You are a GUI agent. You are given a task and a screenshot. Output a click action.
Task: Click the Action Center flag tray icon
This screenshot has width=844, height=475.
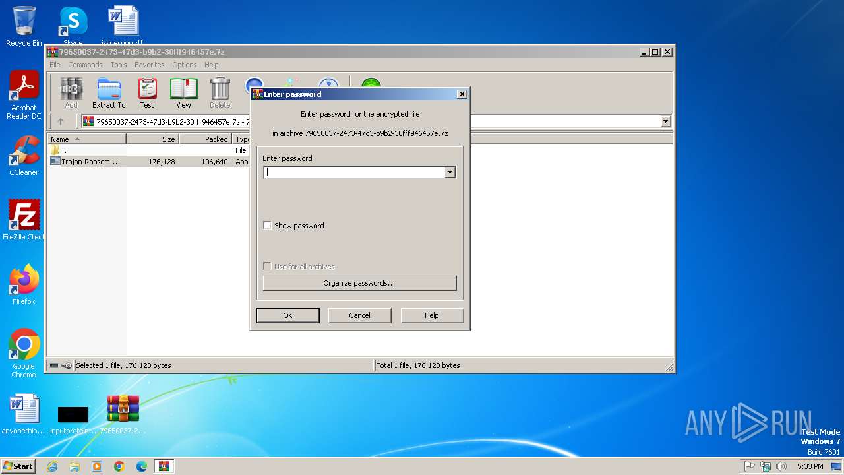(x=750, y=466)
